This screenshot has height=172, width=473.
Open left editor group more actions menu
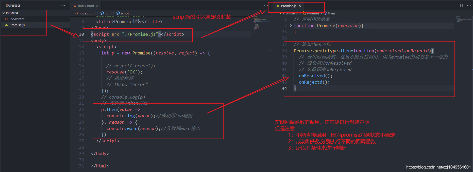(x=266, y=6)
